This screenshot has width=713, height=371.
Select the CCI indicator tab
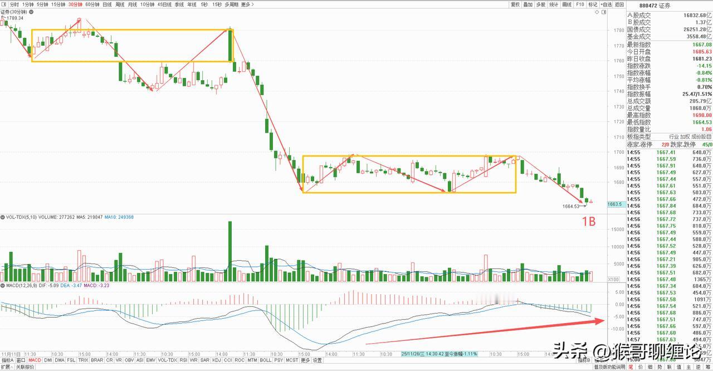[x=228, y=361]
